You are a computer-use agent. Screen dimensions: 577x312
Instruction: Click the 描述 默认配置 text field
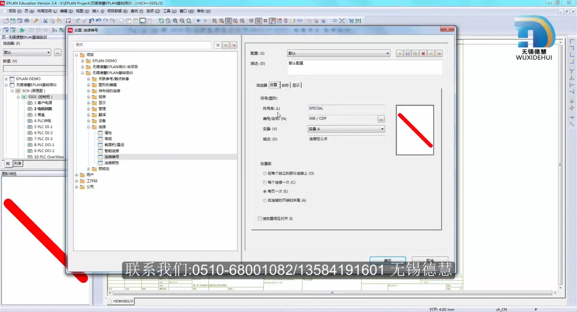tap(364, 67)
